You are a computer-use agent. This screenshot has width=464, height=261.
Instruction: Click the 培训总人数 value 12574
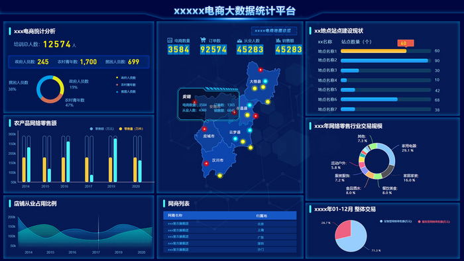[57, 44]
